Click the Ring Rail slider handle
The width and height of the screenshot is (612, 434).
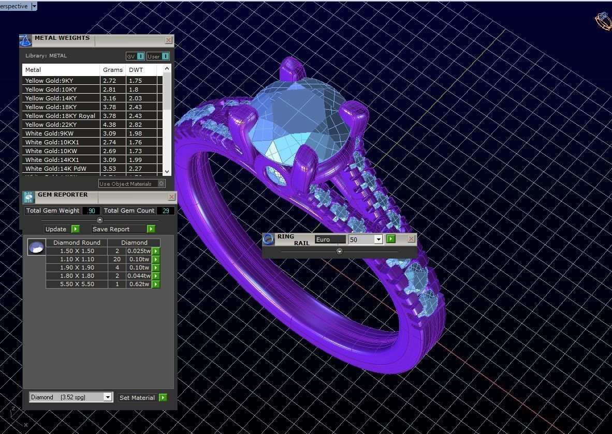coord(340,251)
